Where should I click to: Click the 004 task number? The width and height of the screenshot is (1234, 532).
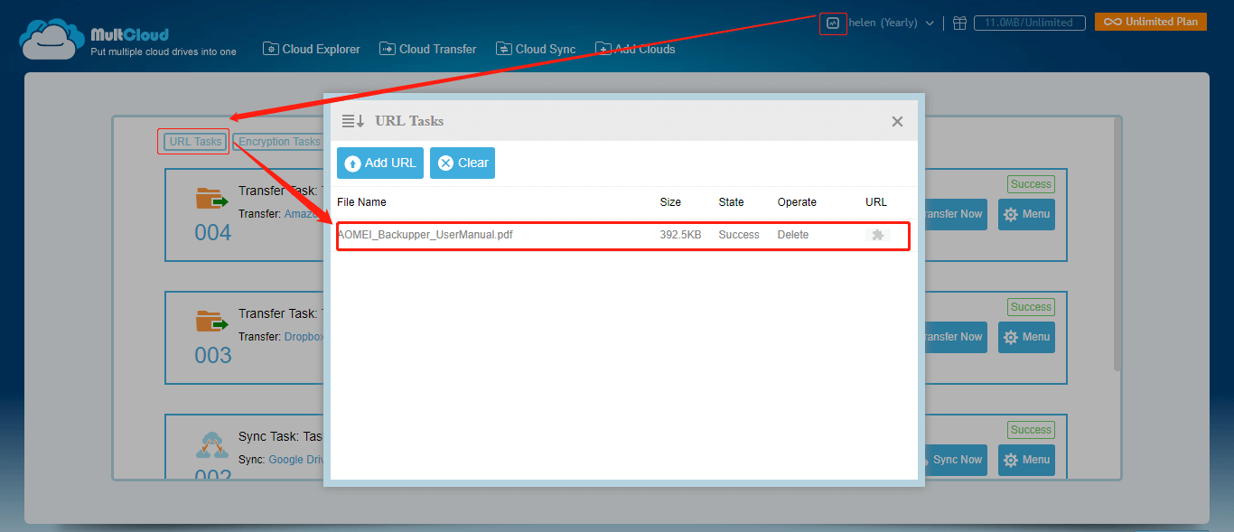pyautogui.click(x=213, y=233)
